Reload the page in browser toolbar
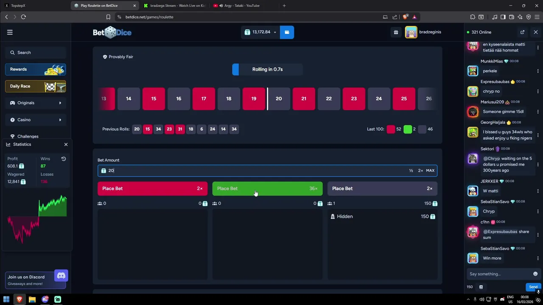This screenshot has height=305, width=543. tap(23, 17)
